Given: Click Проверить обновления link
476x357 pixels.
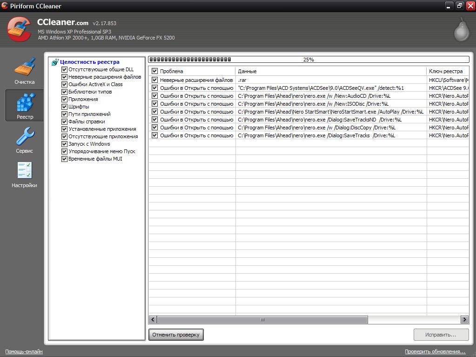Looking at the screenshot, I should pos(435,351).
